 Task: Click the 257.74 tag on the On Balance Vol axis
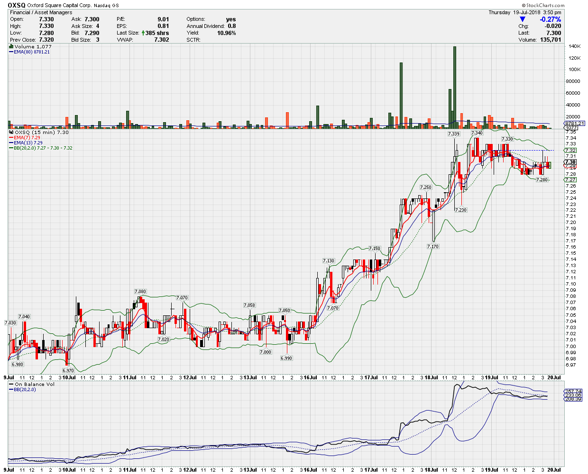click(x=573, y=392)
